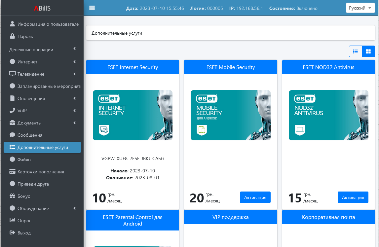Open Карточки пополнения menu item

click(x=42, y=172)
